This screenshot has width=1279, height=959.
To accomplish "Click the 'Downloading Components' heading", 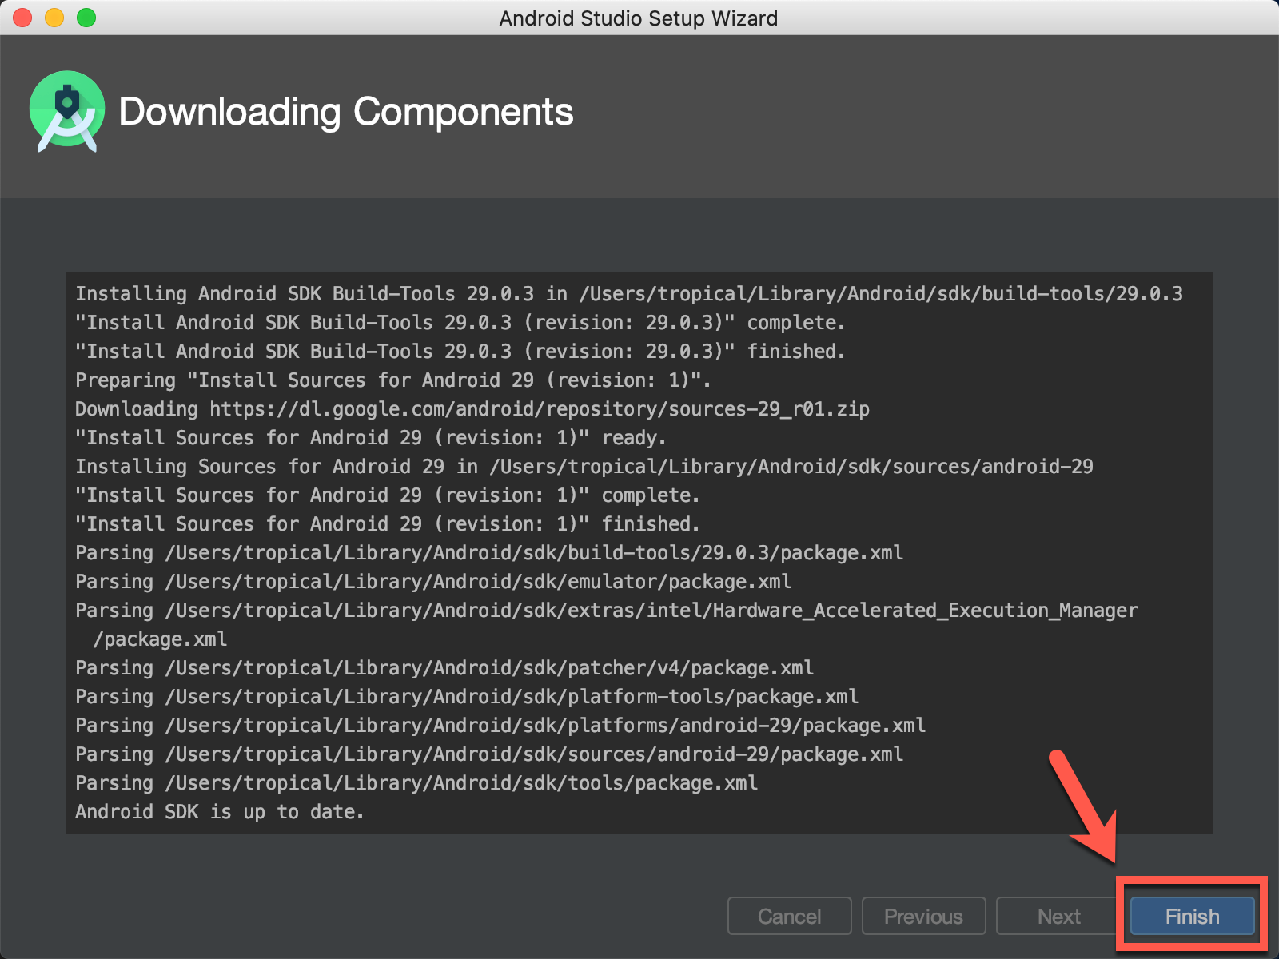I will tap(346, 112).
